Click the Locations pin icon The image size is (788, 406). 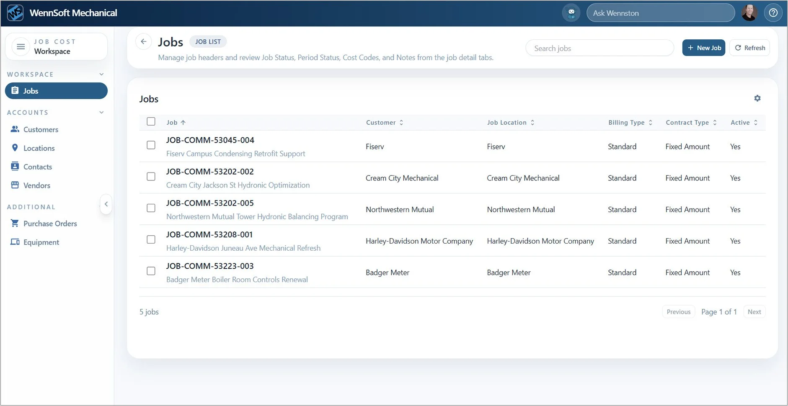pos(15,148)
